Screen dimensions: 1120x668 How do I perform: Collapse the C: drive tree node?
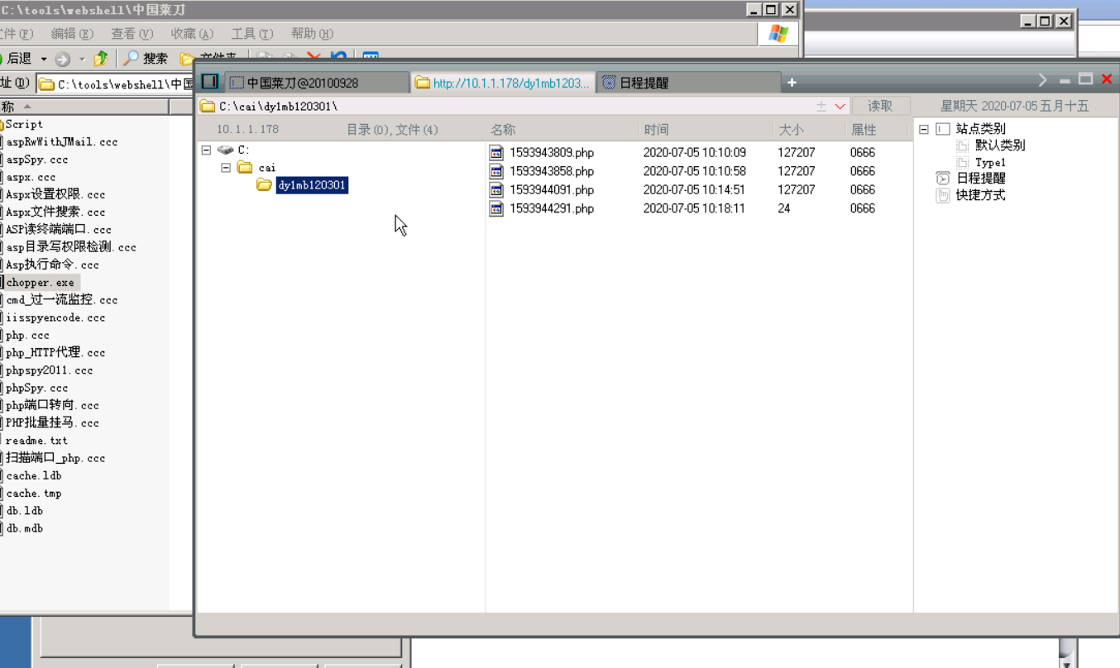click(x=206, y=150)
